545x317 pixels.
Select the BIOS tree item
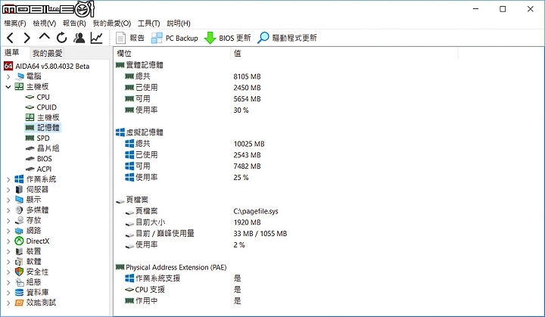[x=44, y=159]
